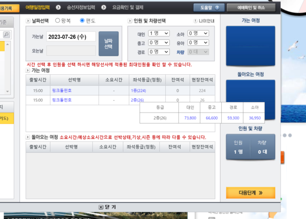Click the 다음단계 next step button
This screenshot has height=219, width=306.
pos(250,193)
